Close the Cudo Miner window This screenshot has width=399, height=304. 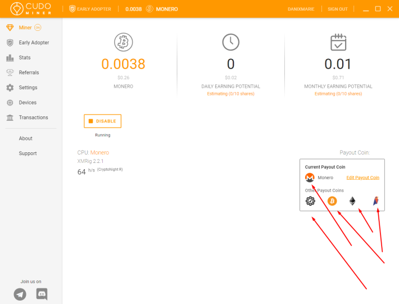click(390, 9)
